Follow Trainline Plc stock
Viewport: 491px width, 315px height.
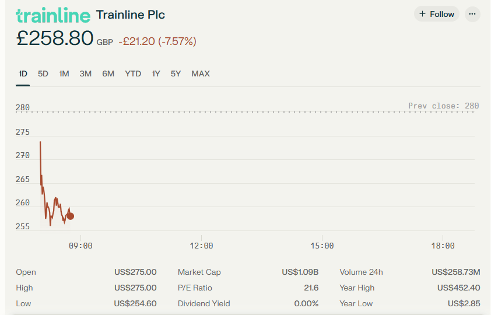tap(437, 14)
